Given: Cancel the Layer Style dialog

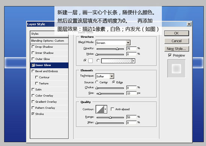Looking at the screenshot, I should tap(176, 41).
